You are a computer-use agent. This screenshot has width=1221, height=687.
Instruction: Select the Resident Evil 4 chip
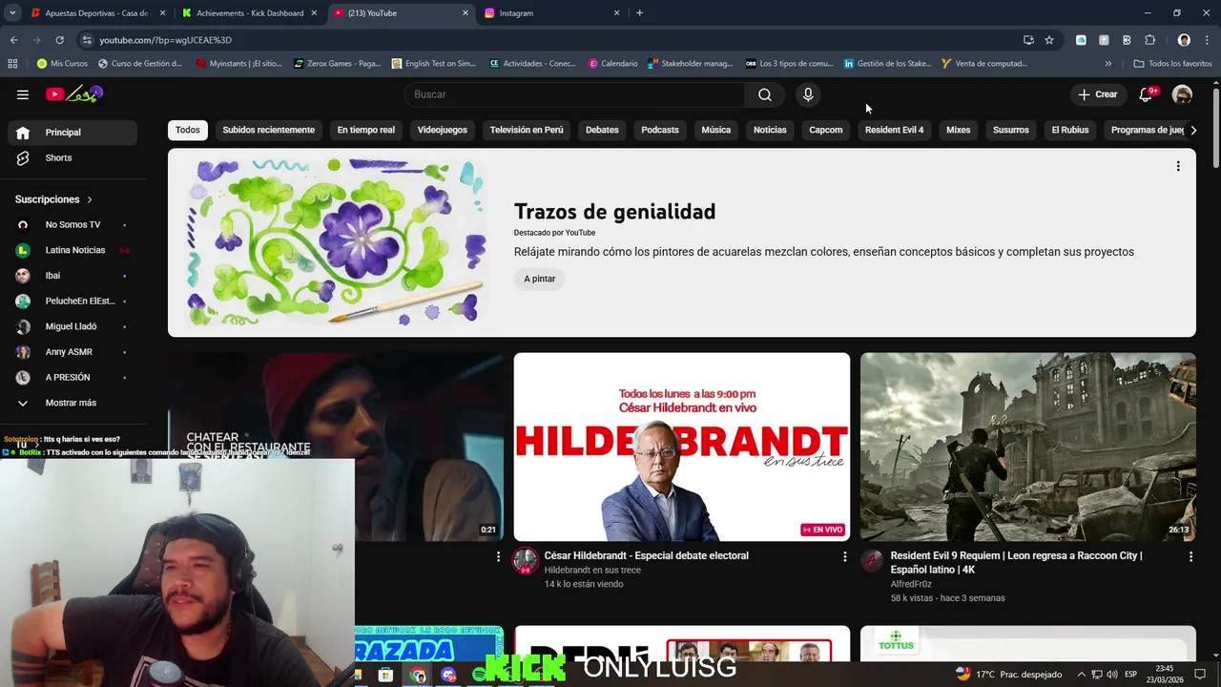[x=894, y=130]
